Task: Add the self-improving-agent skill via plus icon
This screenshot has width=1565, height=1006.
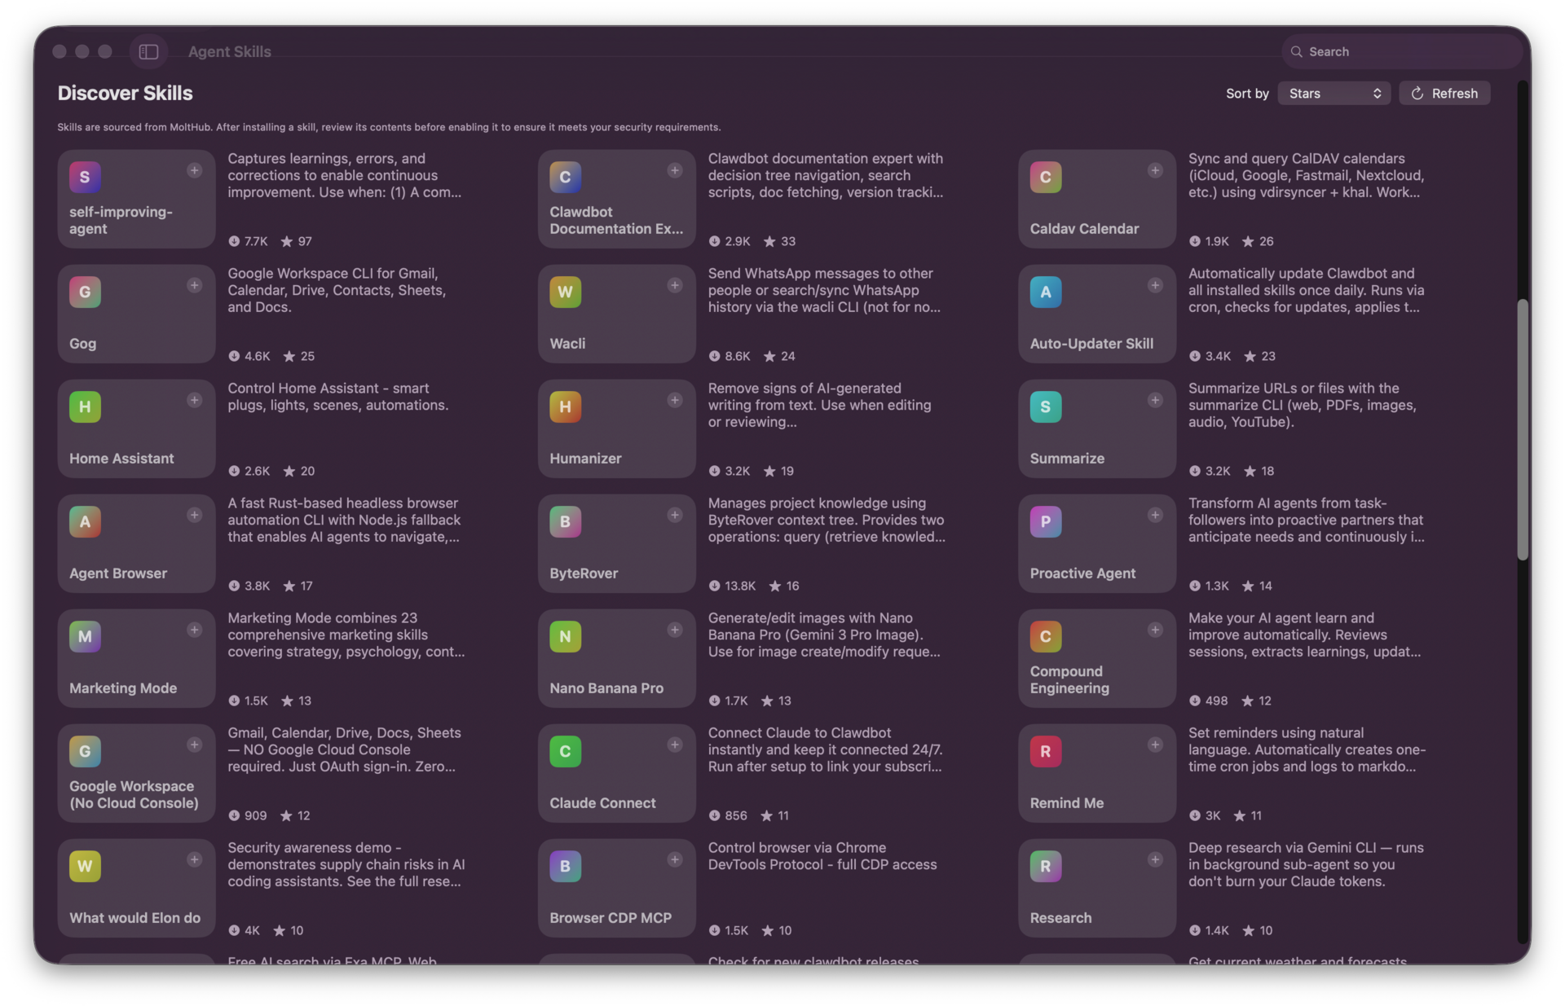Action: pos(194,170)
